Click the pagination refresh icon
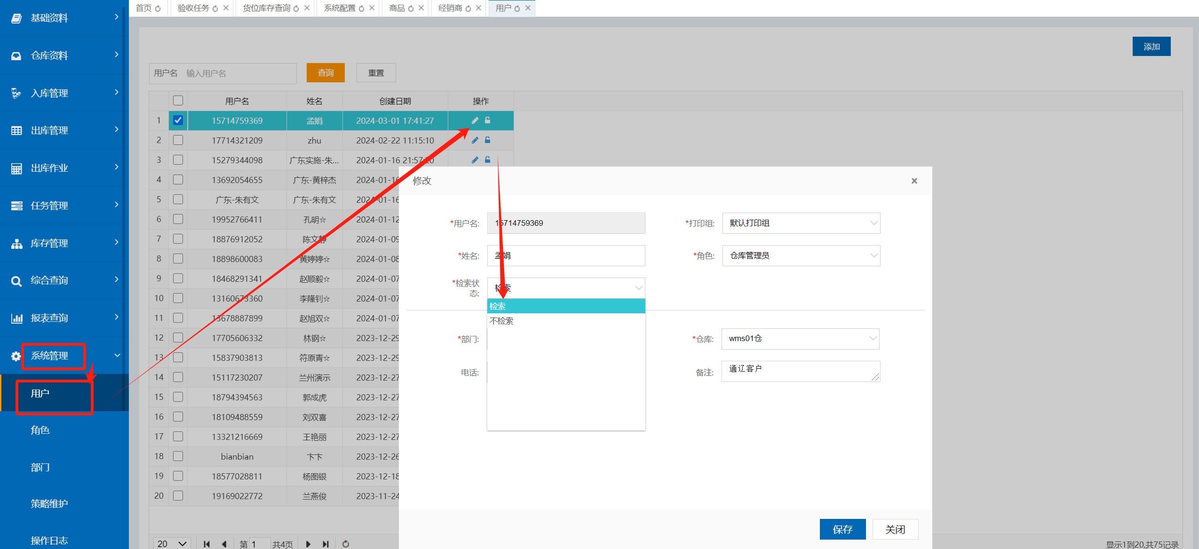The height and width of the screenshot is (549, 1199). pyautogui.click(x=346, y=544)
